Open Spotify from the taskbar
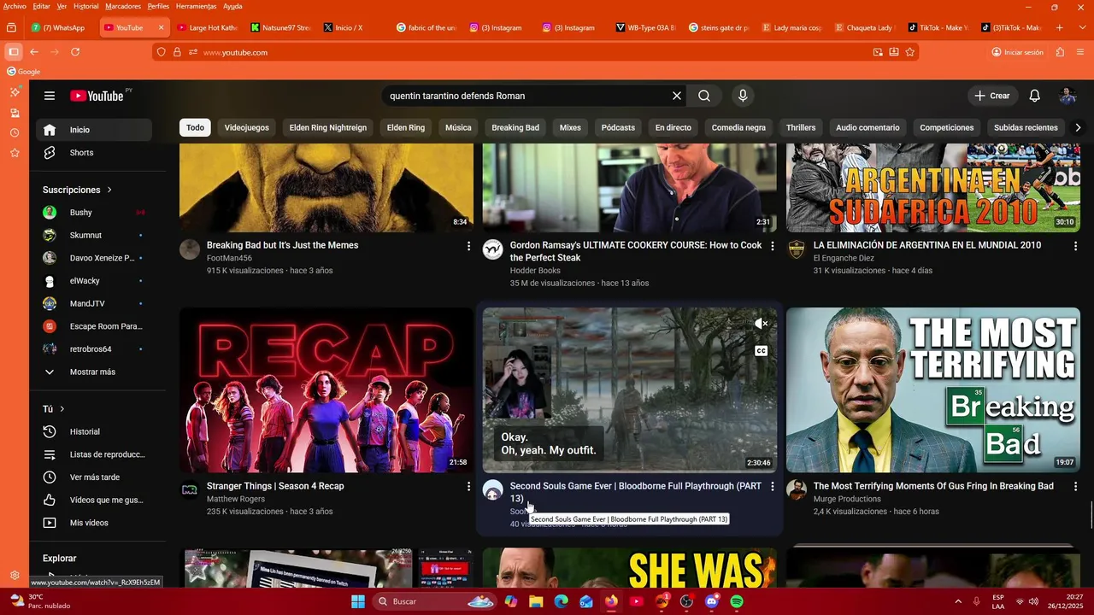The image size is (1094, 615). tap(737, 601)
